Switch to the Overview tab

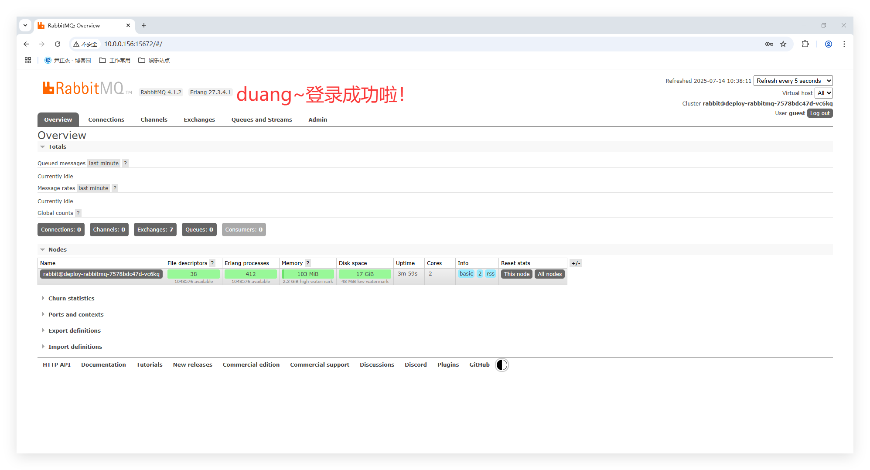58,120
